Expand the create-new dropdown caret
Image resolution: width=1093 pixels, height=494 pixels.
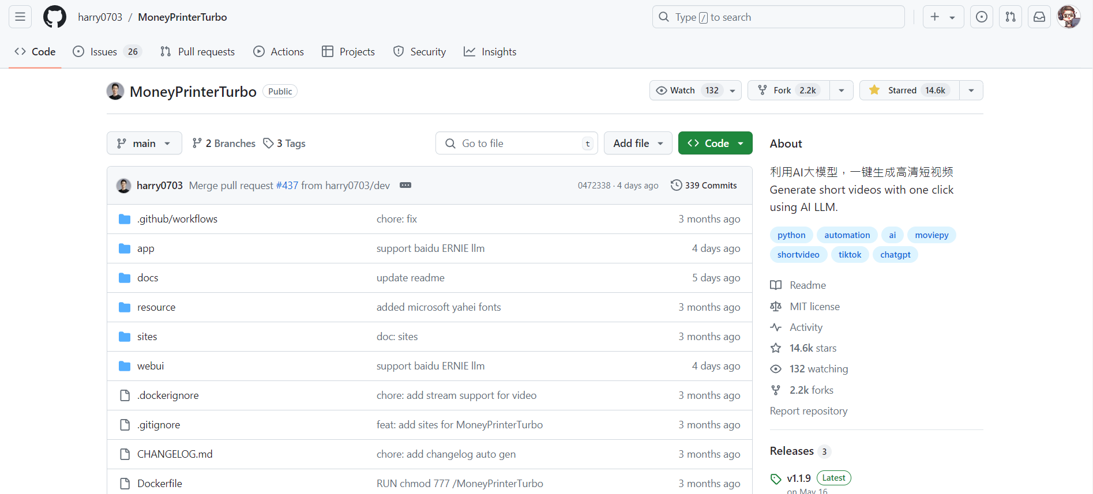click(x=952, y=17)
